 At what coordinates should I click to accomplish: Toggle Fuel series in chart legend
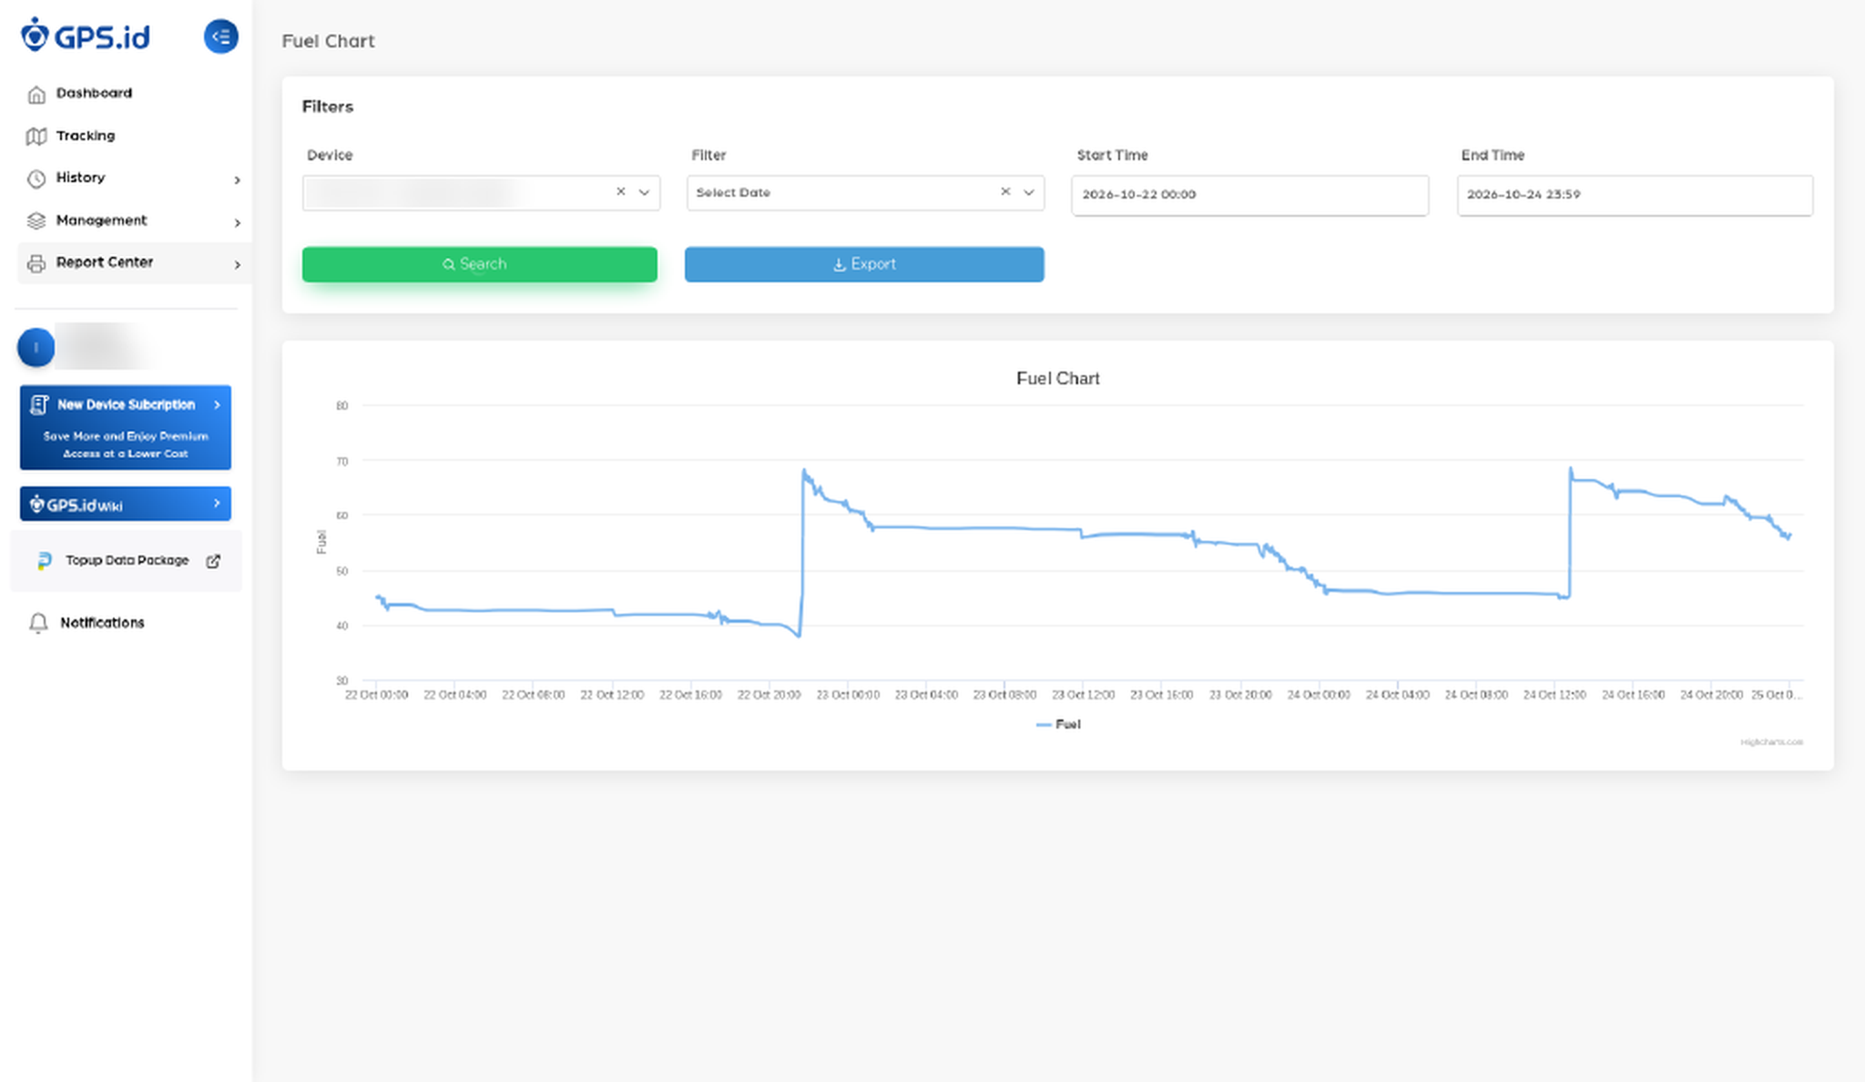1058,724
